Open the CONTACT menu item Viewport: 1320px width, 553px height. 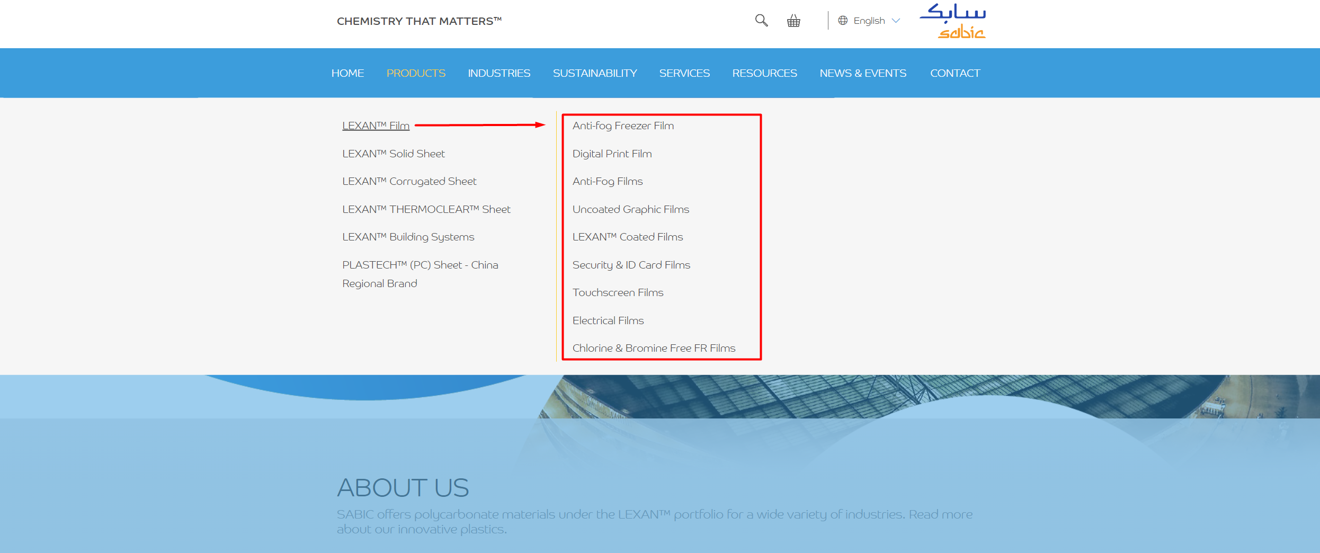click(x=955, y=73)
